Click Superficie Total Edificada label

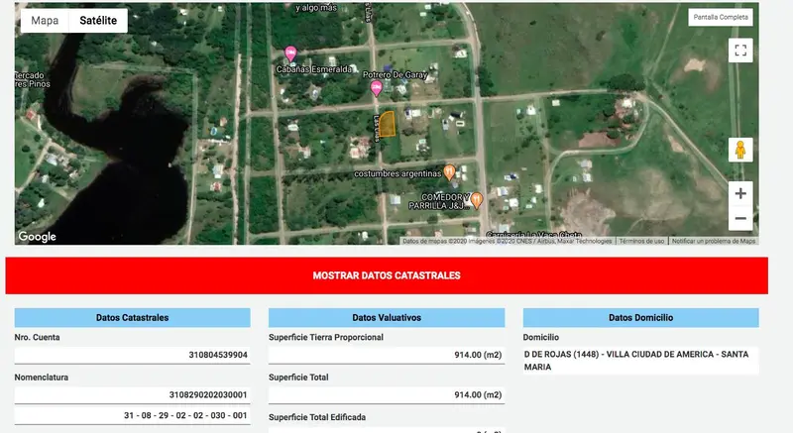[x=317, y=417]
